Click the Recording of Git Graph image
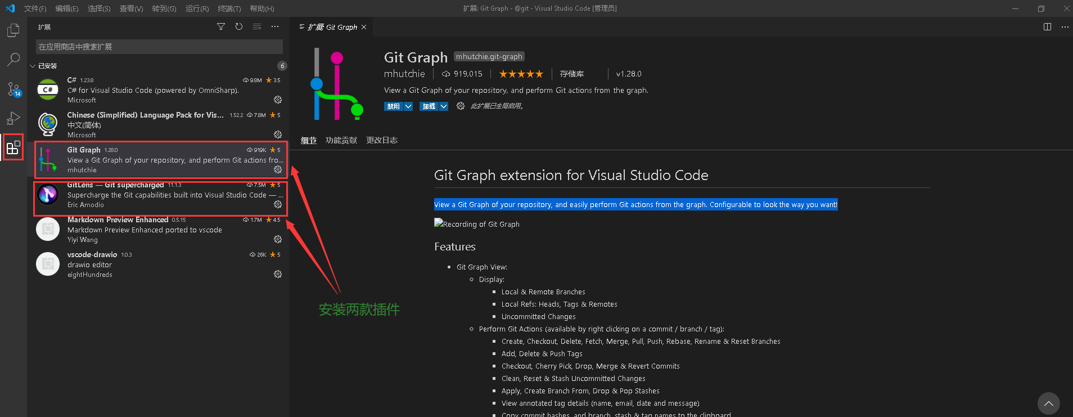The height and width of the screenshot is (417, 1073). pyautogui.click(x=477, y=223)
